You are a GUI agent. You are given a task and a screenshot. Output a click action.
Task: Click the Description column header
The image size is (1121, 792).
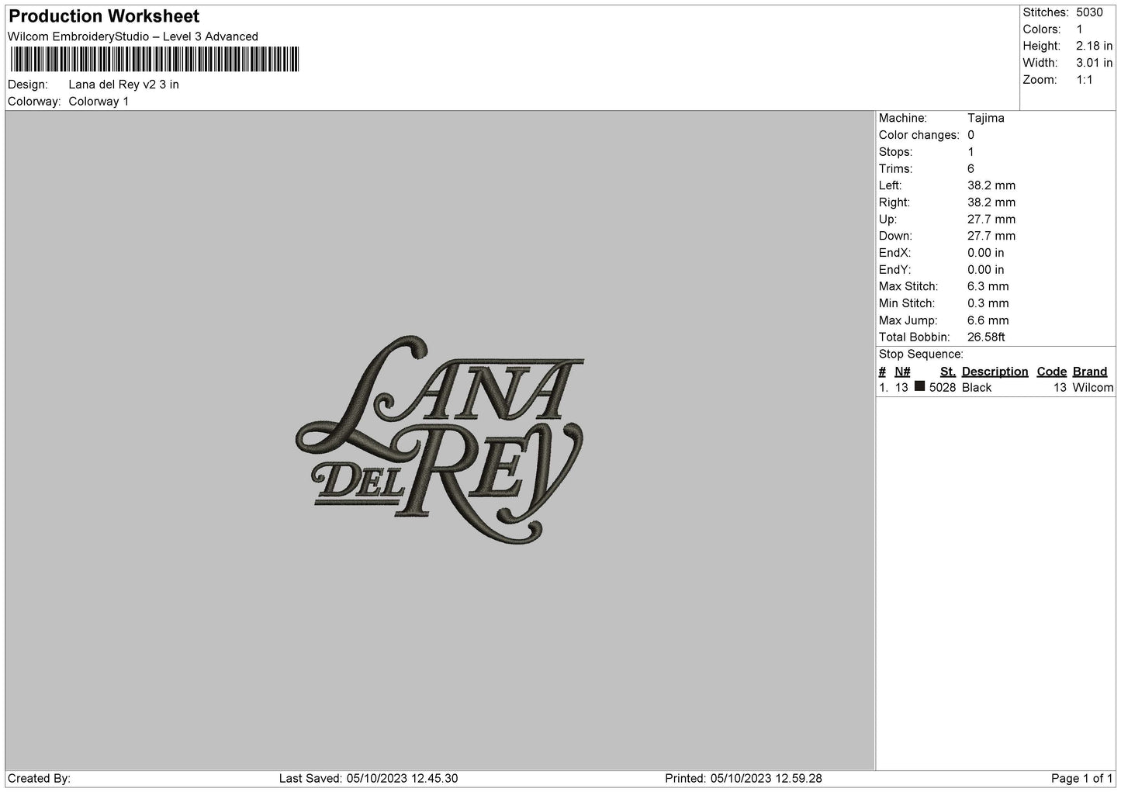tap(995, 372)
